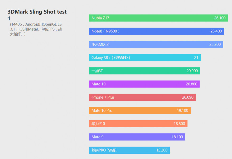Select the Galaxy S8+ (G955FD) bar
This screenshot has height=159, width=232.
[144, 57]
